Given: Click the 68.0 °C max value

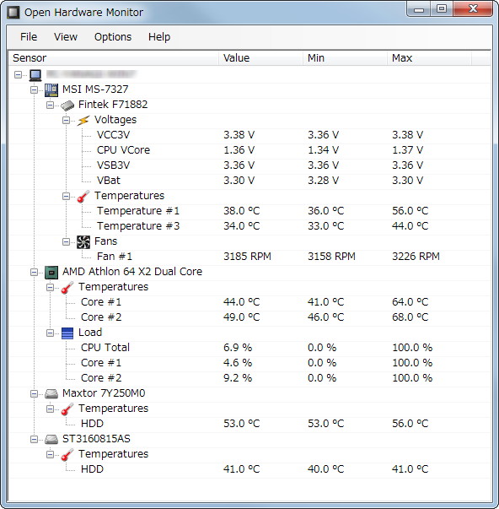Looking at the screenshot, I should (x=410, y=317).
